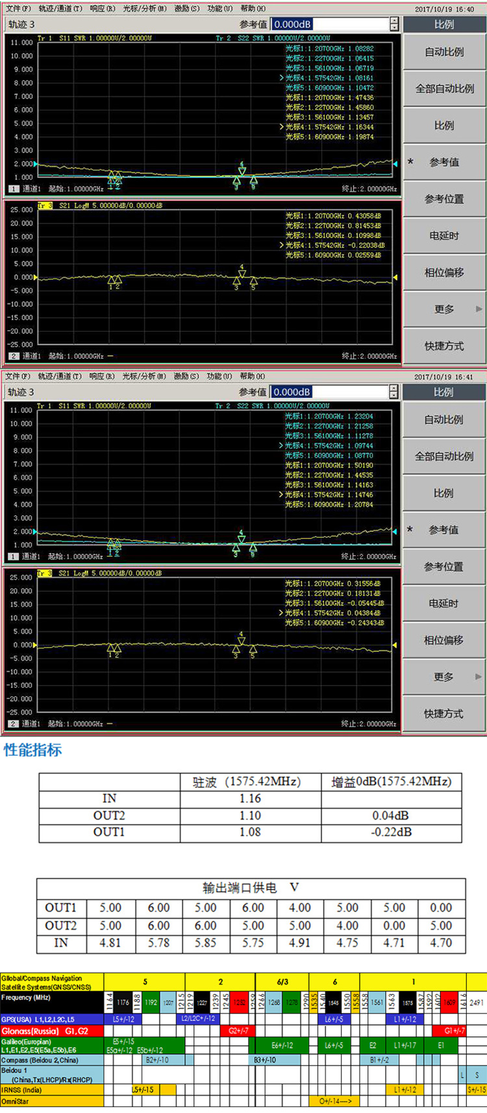Expand the 更多 softkey arrow in the lower analyzer
The height and width of the screenshot is (1113, 487).
tap(479, 677)
